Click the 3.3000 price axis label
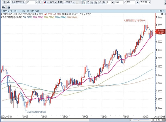Viewport: 166px width, 122px height. pos(159,108)
